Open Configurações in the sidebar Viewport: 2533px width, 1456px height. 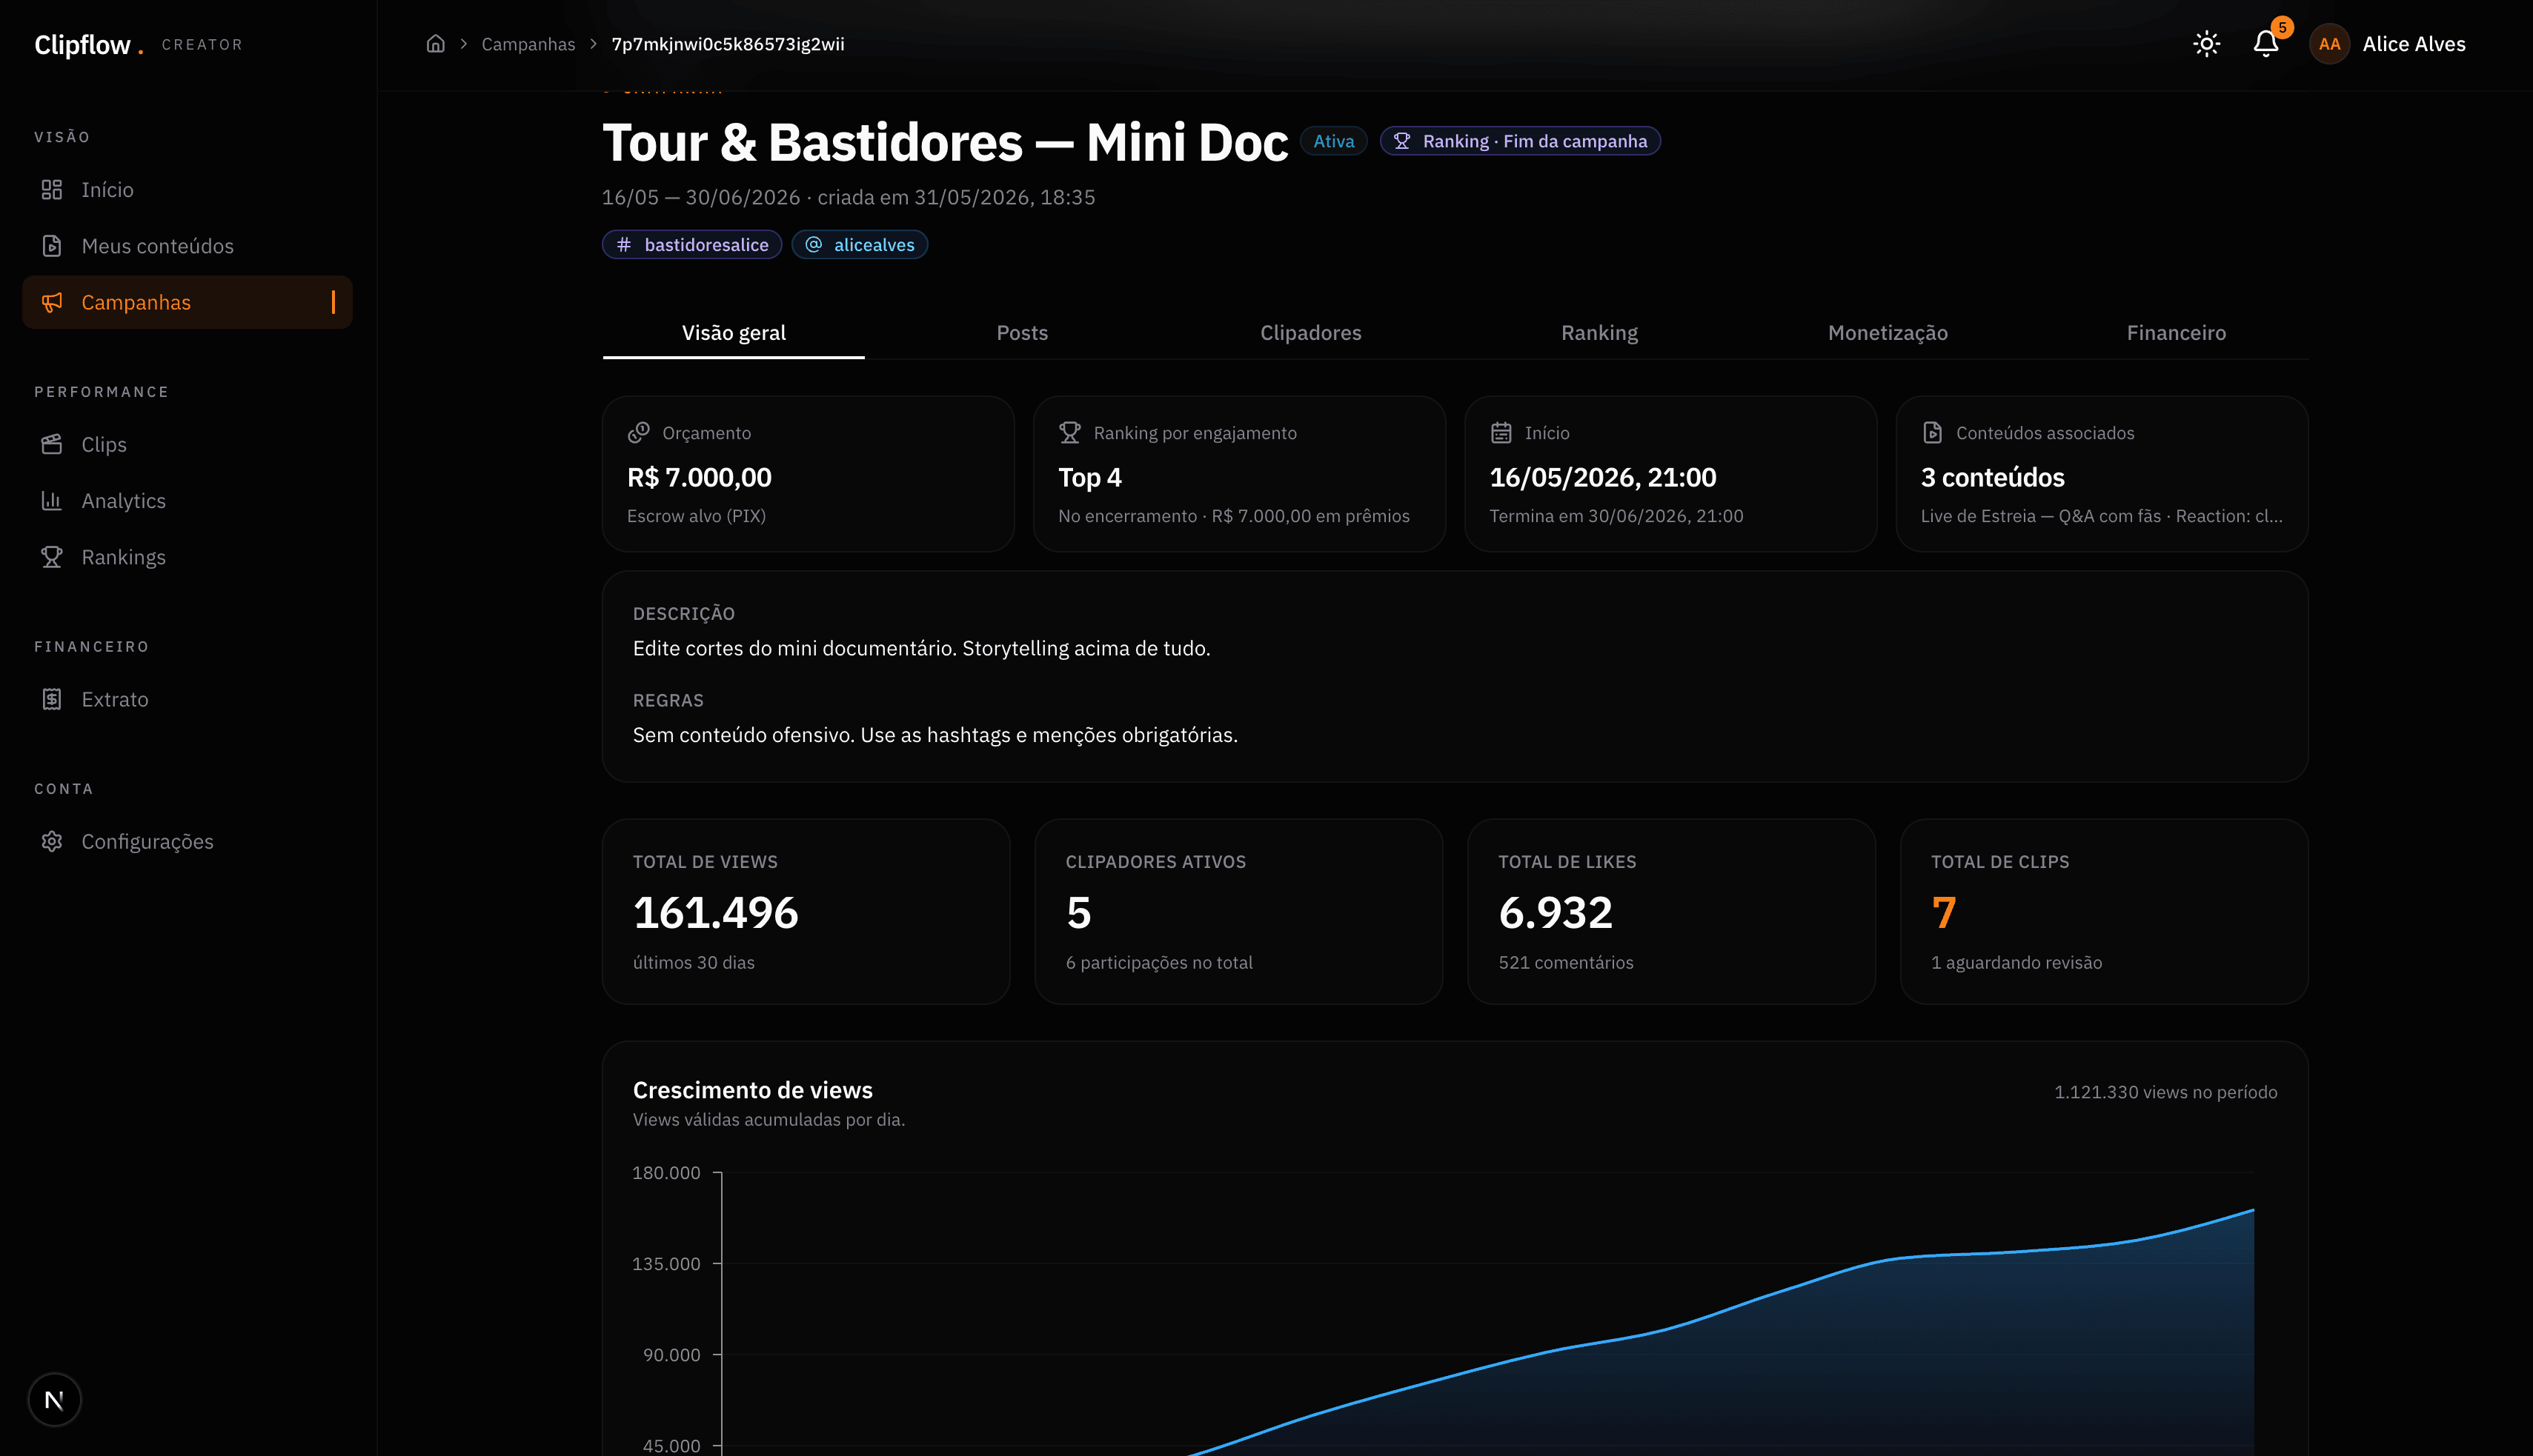(x=187, y=841)
